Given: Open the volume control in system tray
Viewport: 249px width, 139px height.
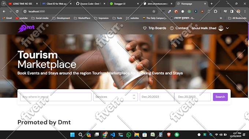Looking at the screenshot, I should coord(221,135).
